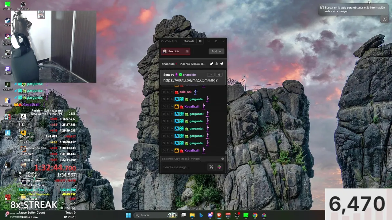The image size is (392, 220).
Task: Focus the Send a message input
Action: 183,167
